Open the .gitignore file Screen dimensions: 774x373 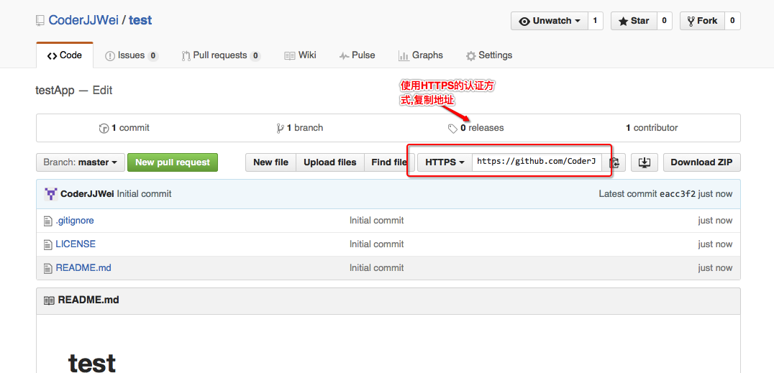tap(75, 221)
